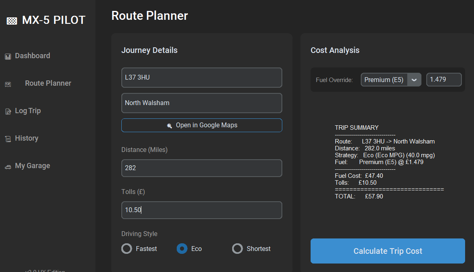
Task: Open the History page
Action: pyautogui.click(x=27, y=138)
